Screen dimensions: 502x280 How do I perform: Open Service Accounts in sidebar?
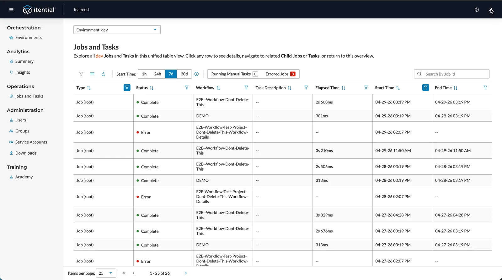tap(31, 142)
